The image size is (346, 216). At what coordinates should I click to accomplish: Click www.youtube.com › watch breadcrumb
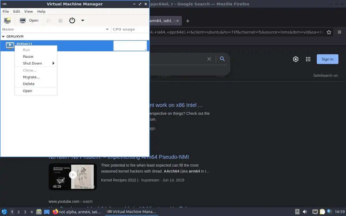tap(71, 201)
